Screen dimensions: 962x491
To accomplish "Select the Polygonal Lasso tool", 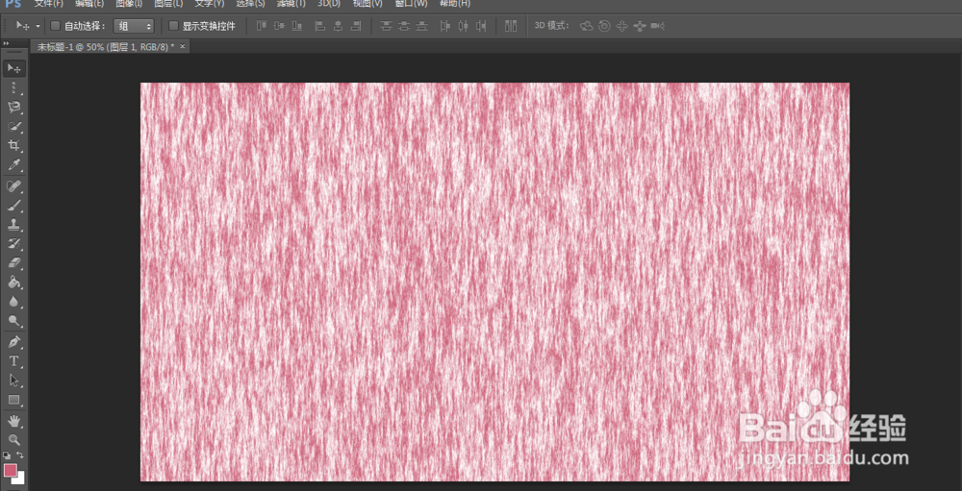I will coord(14,108).
